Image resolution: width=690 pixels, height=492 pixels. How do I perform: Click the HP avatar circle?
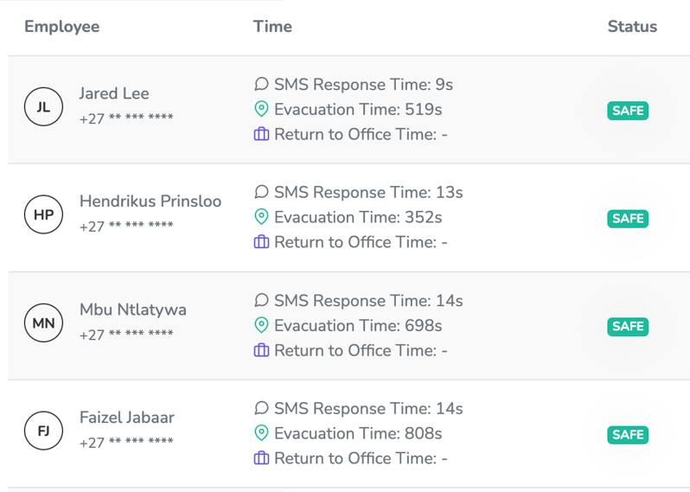[43, 215]
